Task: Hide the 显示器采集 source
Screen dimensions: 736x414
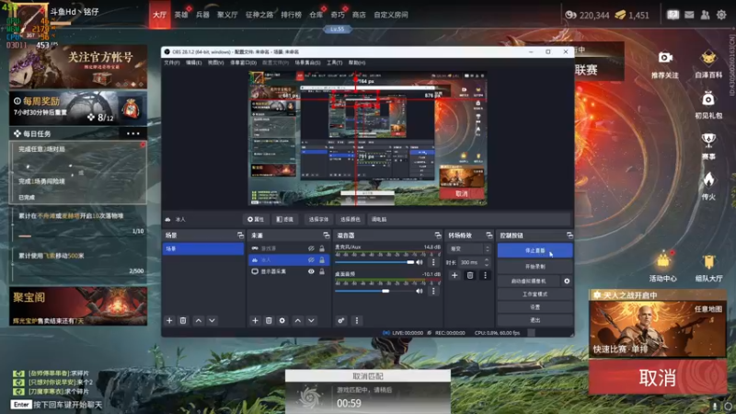Action: [311, 271]
